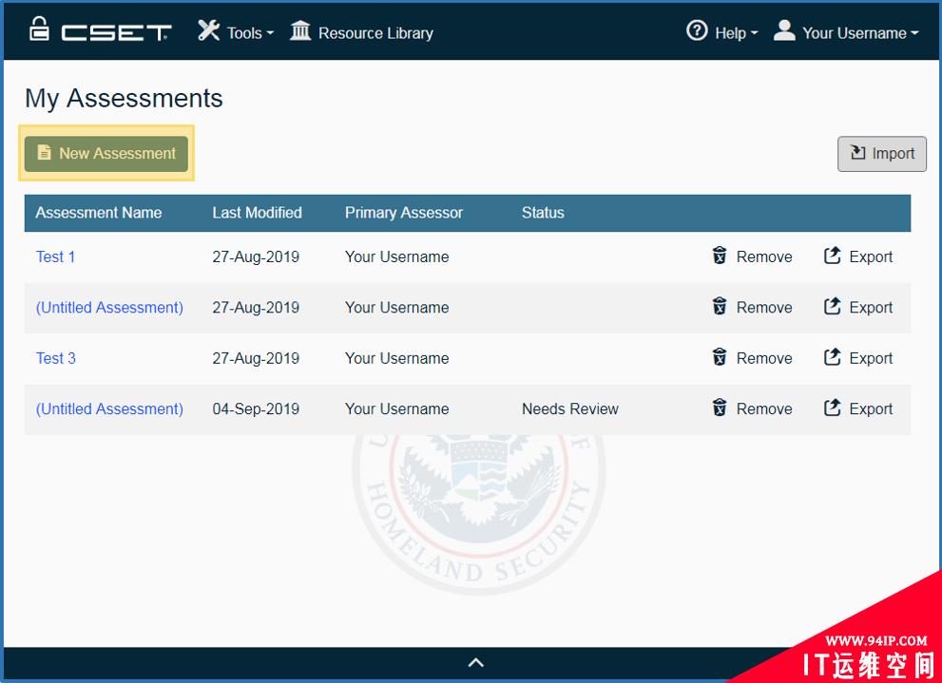Open the Untitled Assessment marked Needs Review
The width and height of the screenshot is (942, 683).
pyautogui.click(x=109, y=409)
